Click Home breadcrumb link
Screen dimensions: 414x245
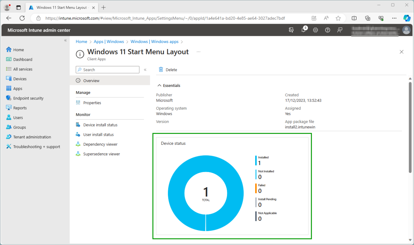tap(81, 42)
